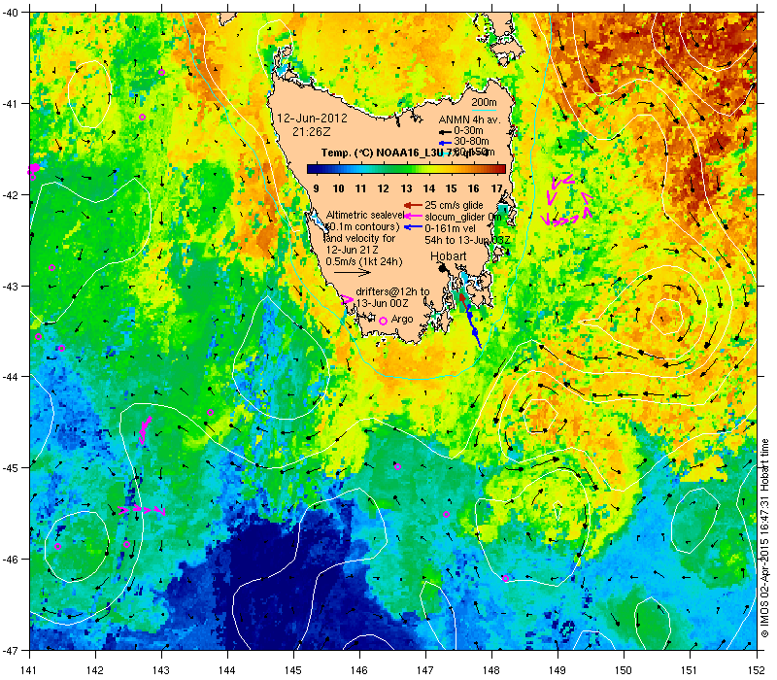Click the cyan 200m contour legend line

click(484, 110)
